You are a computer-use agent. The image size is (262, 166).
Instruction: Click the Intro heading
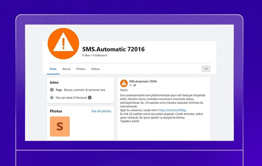(54, 83)
